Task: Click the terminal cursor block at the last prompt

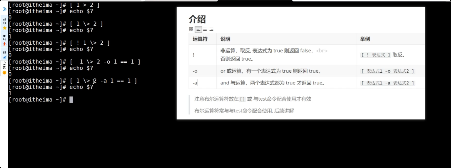Action: point(71,100)
